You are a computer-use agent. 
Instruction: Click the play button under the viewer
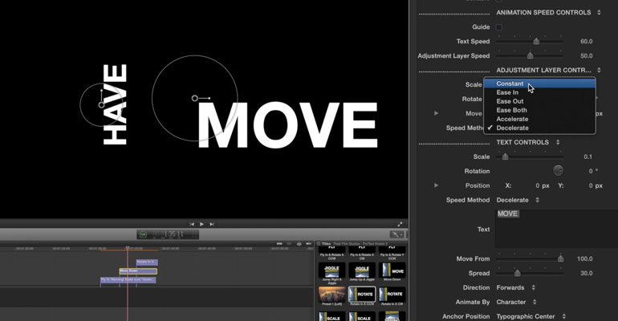(x=201, y=224)
